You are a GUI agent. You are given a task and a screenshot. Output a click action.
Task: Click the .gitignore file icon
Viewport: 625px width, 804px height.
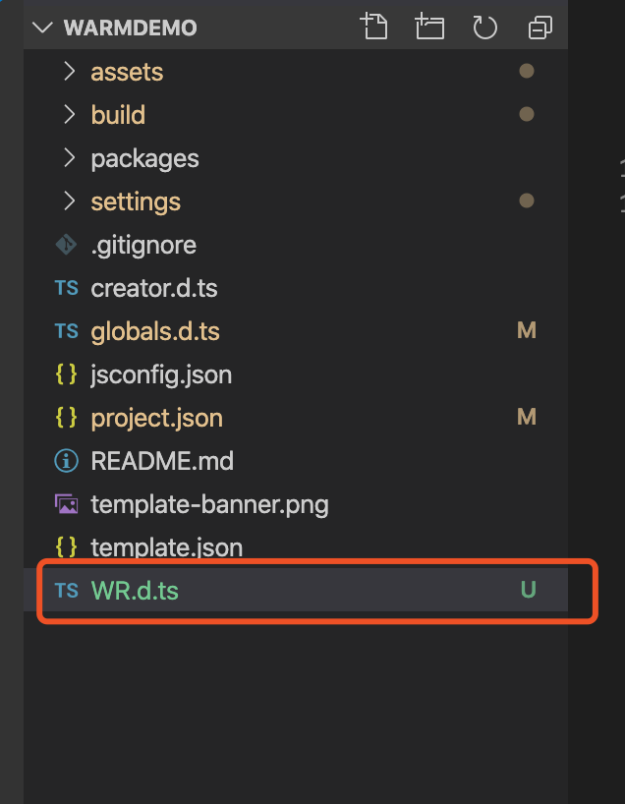(x=67, y=245)
